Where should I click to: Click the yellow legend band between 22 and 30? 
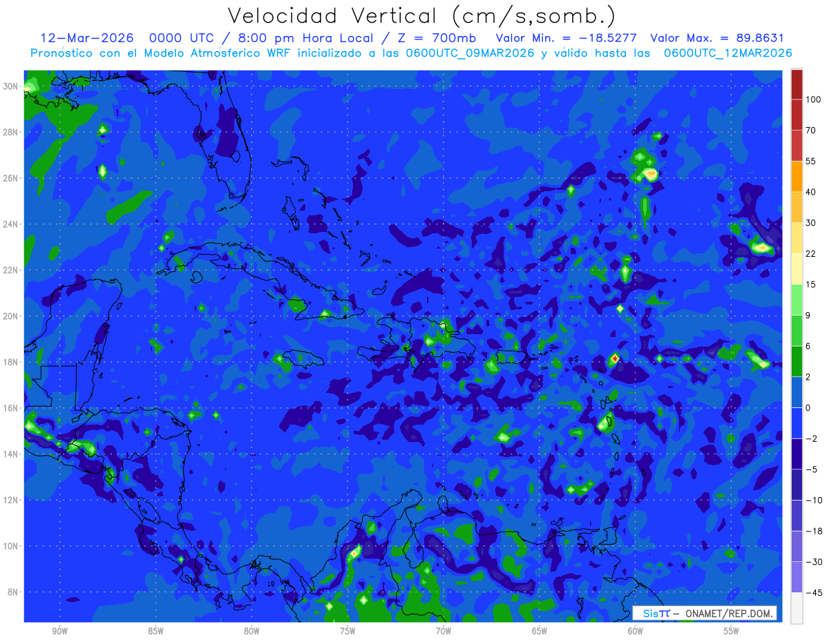coord(797,238)
